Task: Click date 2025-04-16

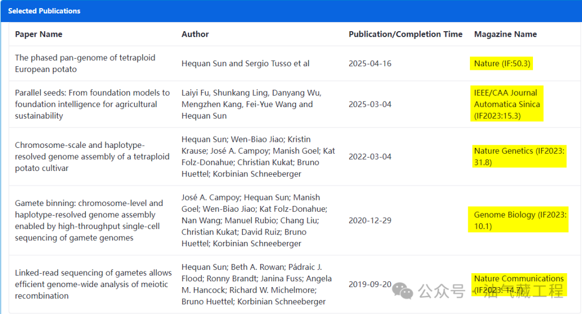Action: pyautogui.click(x=370, y=63)
